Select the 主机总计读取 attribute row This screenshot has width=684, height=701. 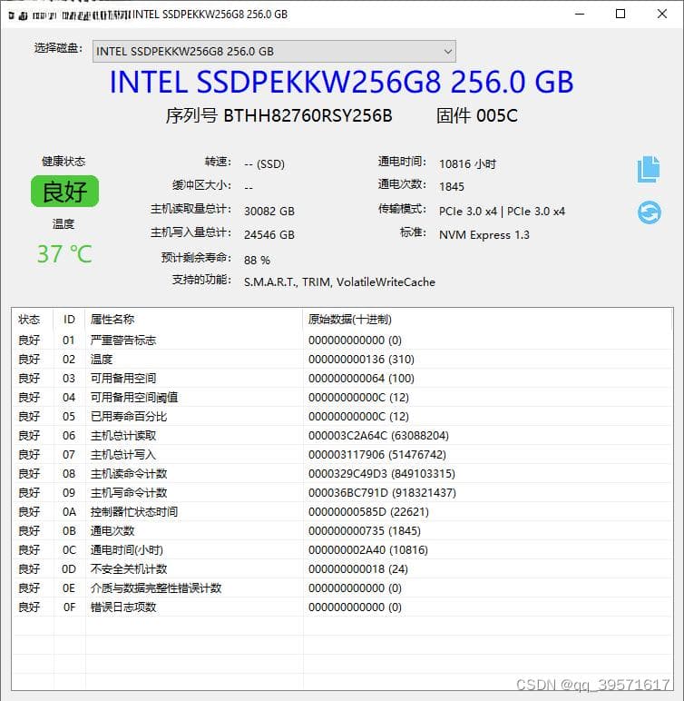342,436
